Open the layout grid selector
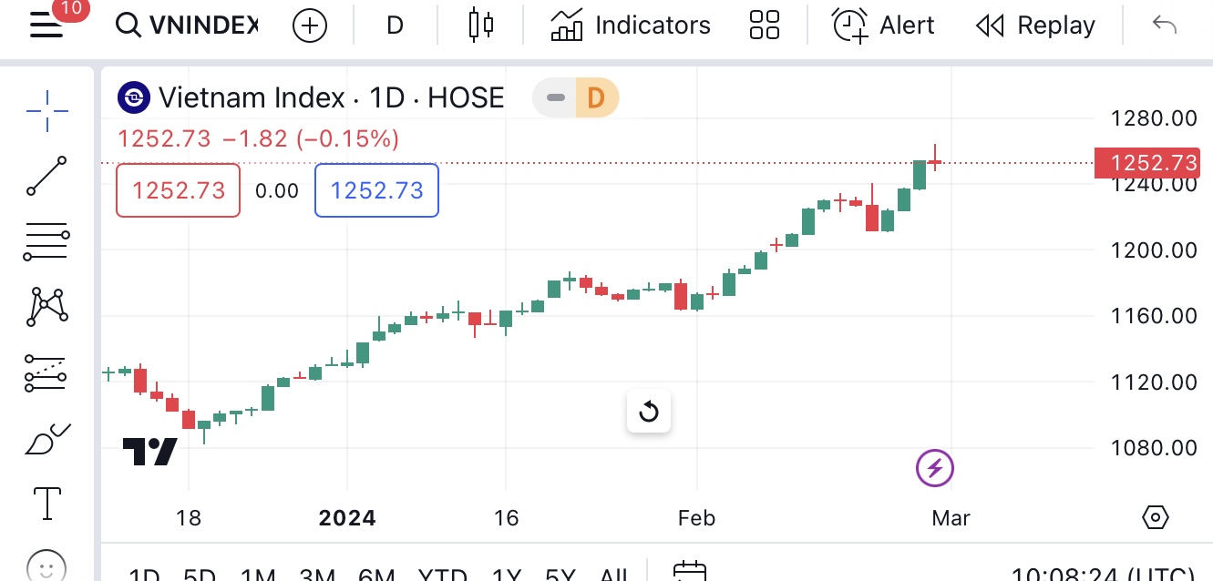This screenshot has width=1213, height=581. tap(765, 25)
